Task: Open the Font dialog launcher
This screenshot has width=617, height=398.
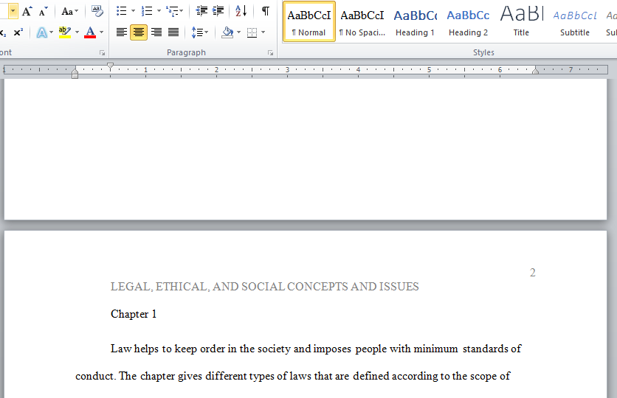Action: click(102, 52)
